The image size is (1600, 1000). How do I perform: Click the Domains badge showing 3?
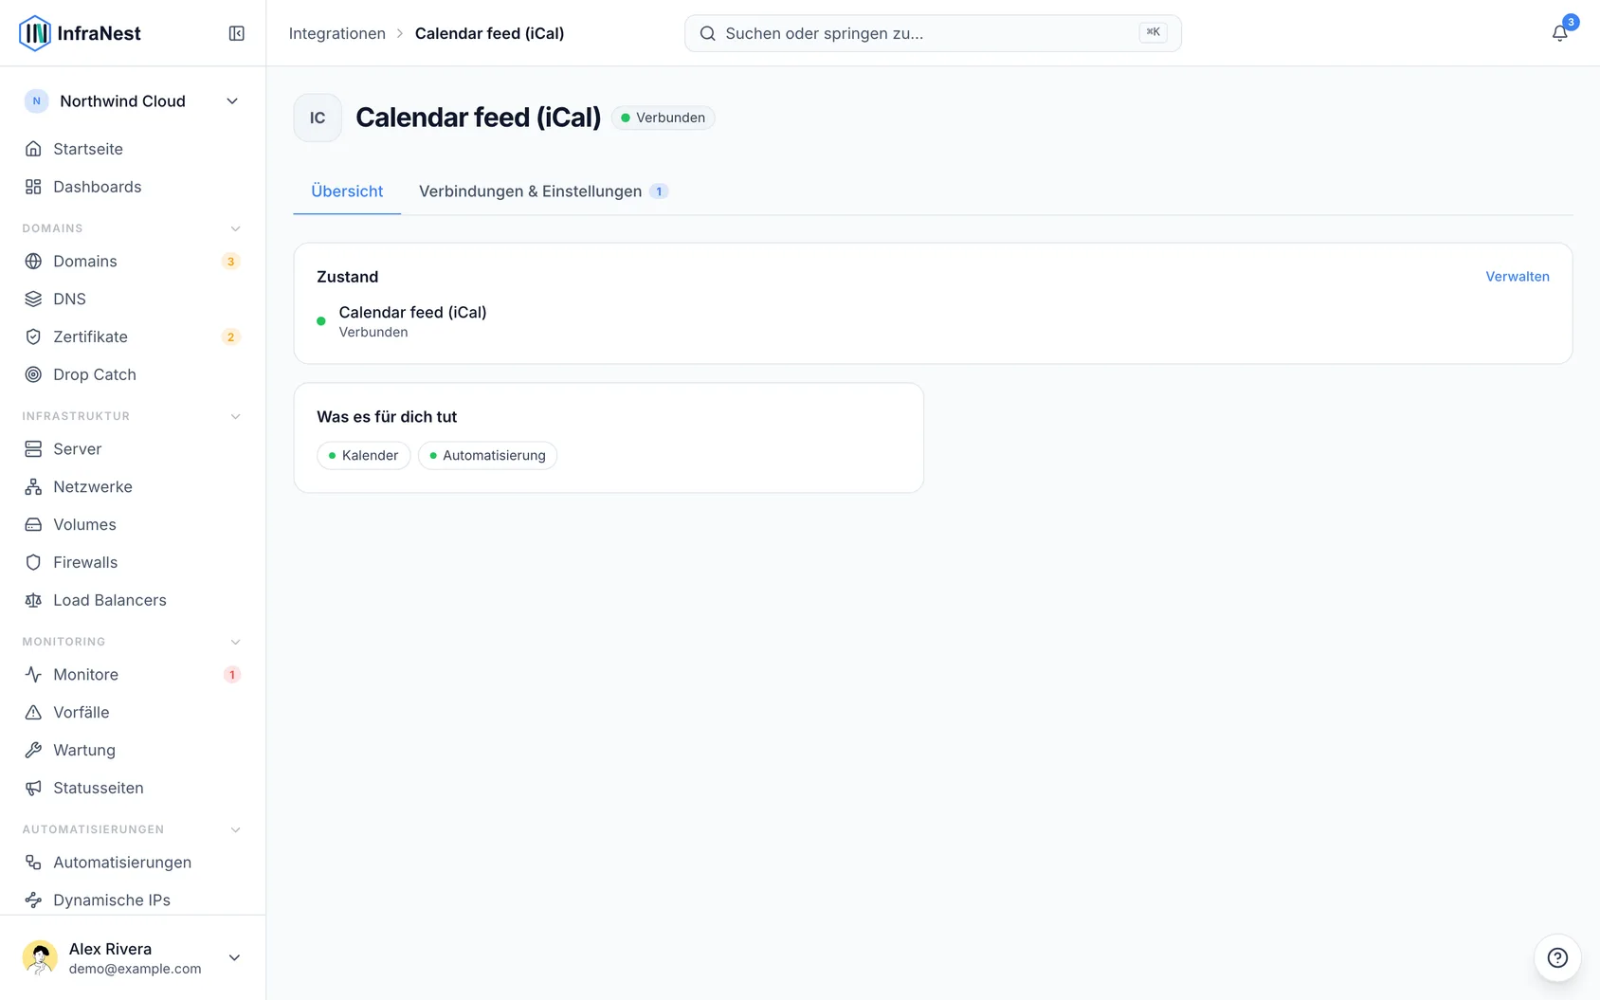(230, 262)
